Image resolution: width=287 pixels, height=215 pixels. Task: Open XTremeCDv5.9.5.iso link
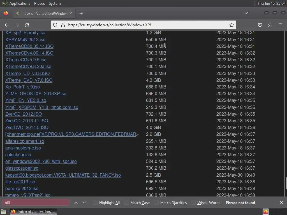pos(26,60)
